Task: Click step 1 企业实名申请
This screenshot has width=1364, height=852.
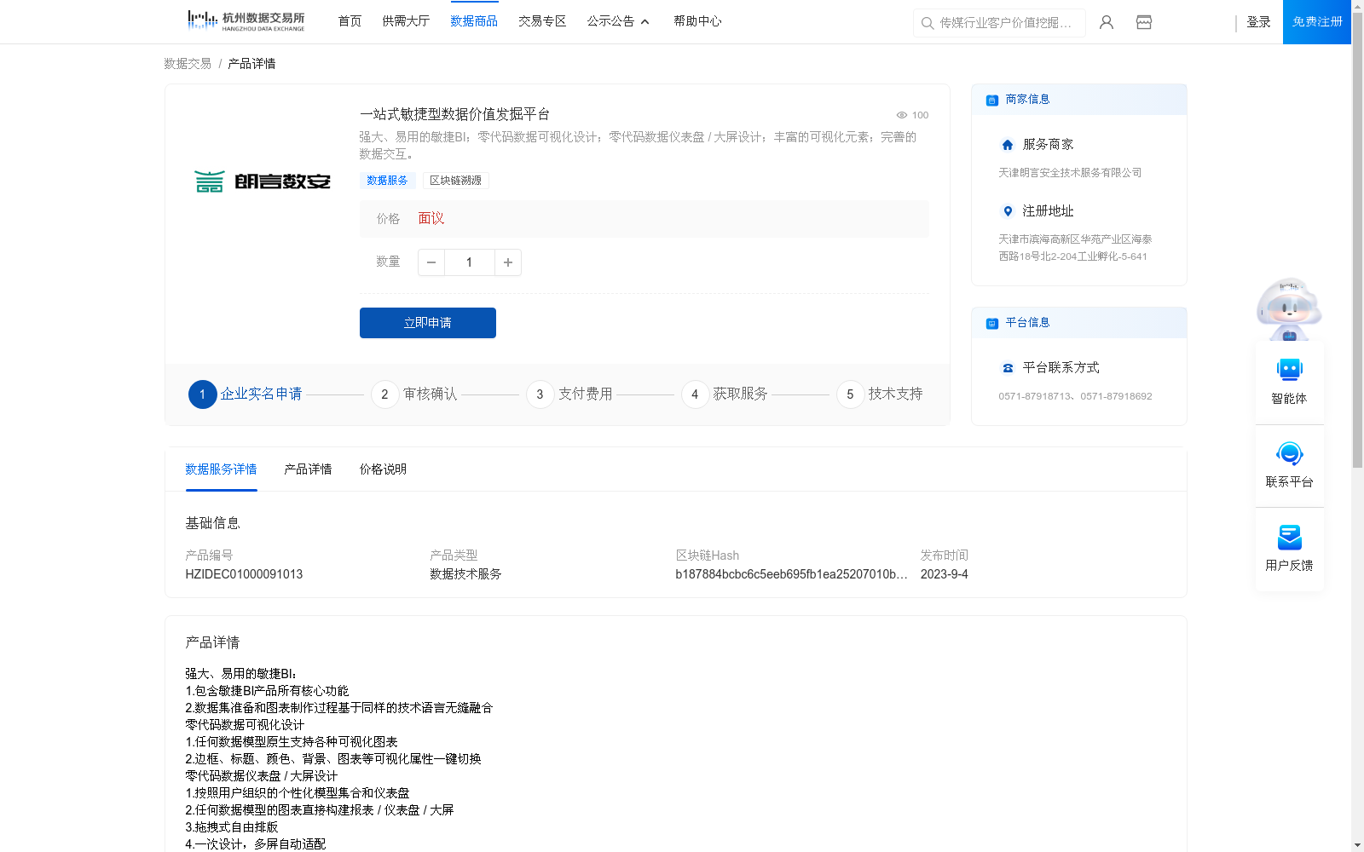Action: pyautogui.click(x=246, y=394)
